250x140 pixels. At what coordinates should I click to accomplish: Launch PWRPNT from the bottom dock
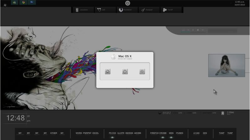tap(87, 133)
